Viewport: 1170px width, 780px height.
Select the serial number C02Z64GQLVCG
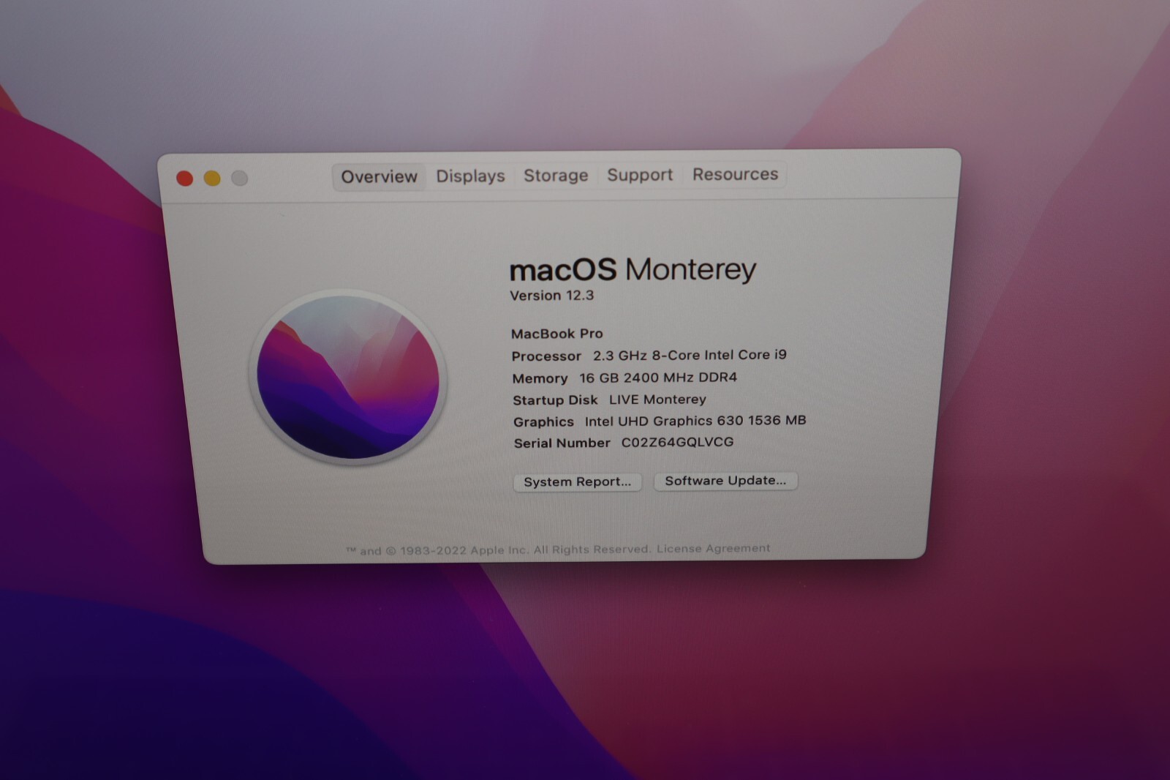677,442
